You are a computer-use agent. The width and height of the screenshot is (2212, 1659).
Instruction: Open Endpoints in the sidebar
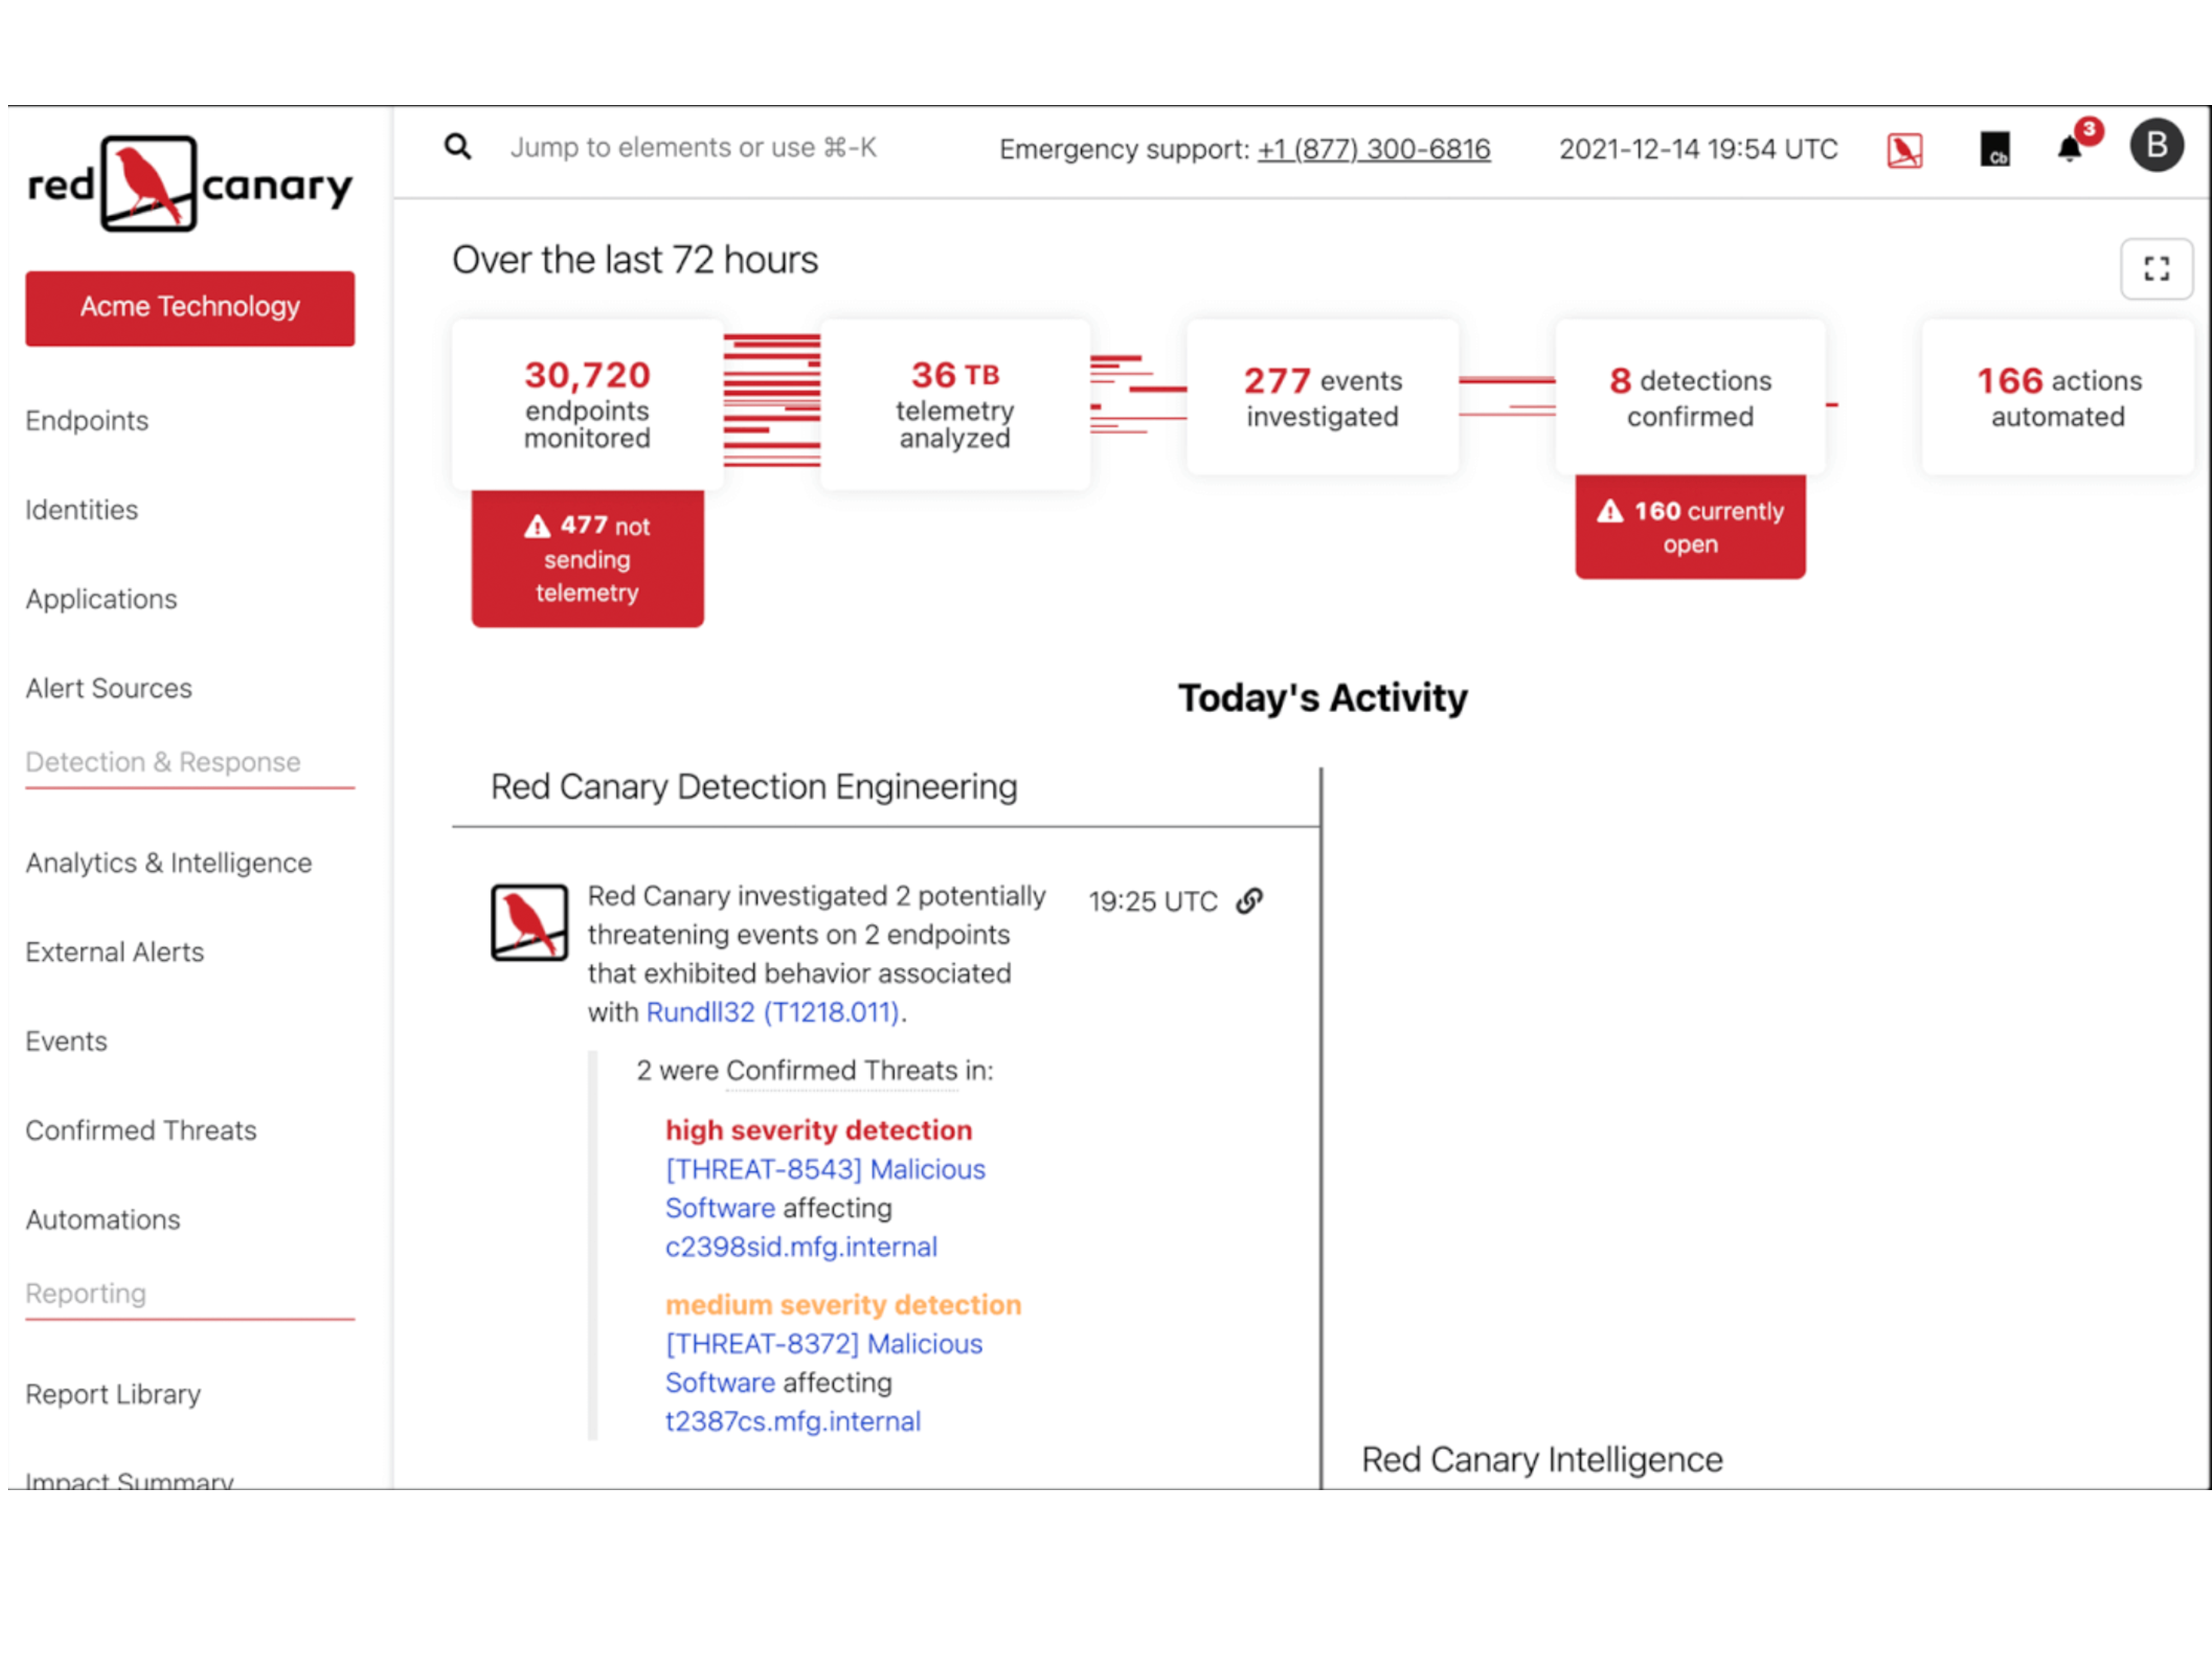tap(87, 421)
